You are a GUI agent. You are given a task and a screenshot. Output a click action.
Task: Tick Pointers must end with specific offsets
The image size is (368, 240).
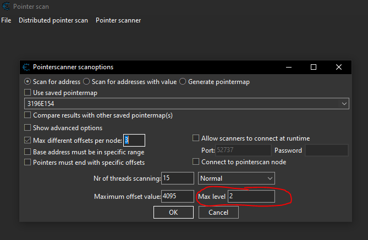point(28,163)
